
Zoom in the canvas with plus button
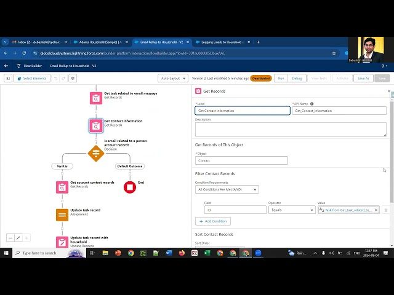26,238
